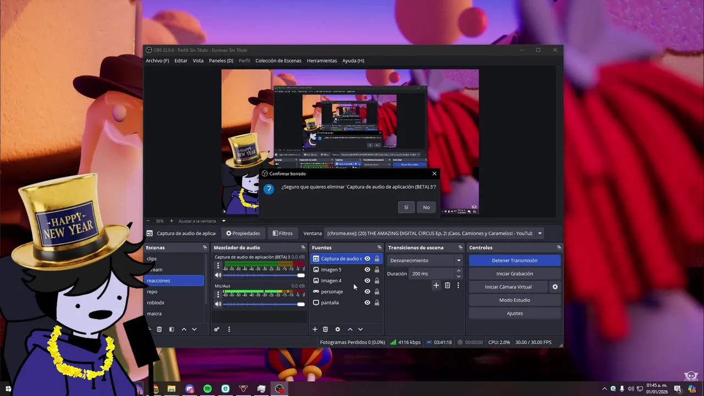Click Detener Transmisión
The height and width of the screenshot is (396, 704).
(x=515, y=261)
